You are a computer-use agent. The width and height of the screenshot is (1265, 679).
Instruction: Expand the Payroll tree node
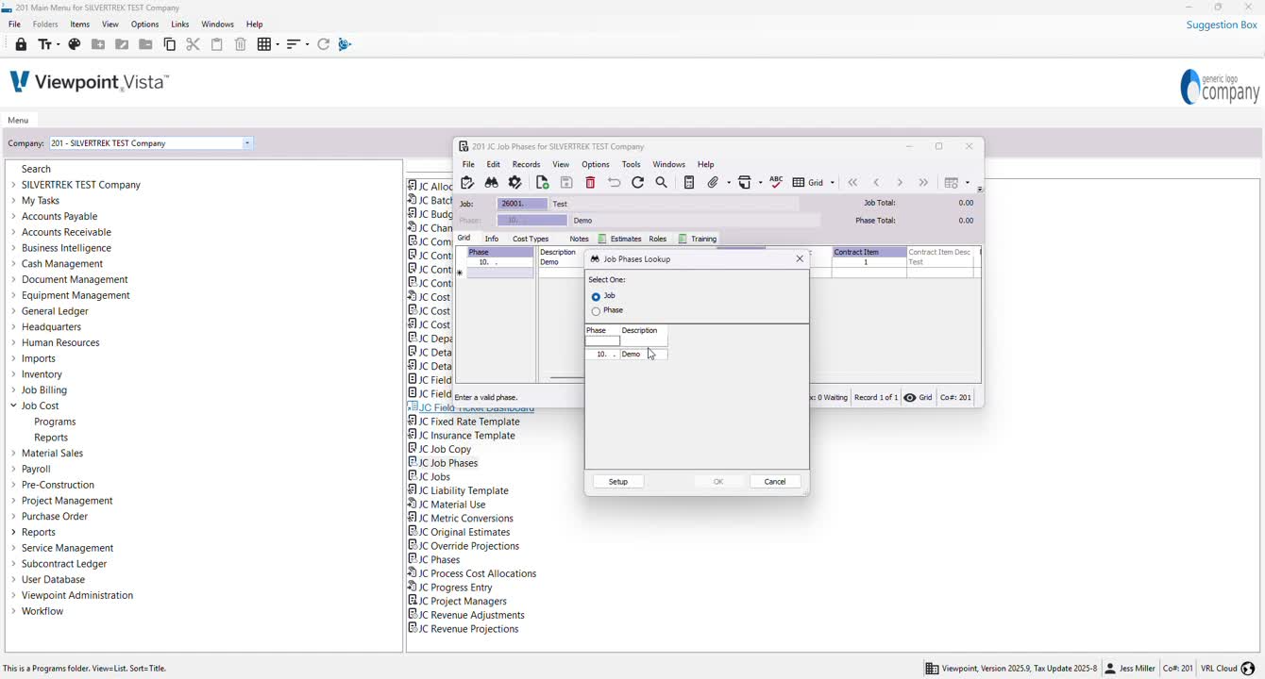[13, 469]
